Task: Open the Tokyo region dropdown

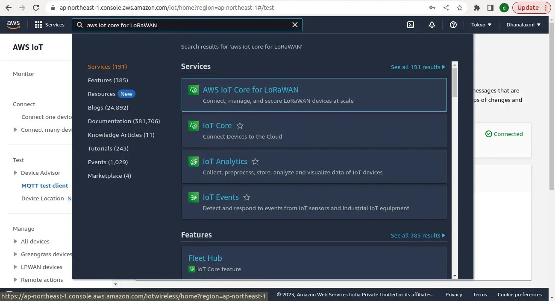Action: coord(482,25)
